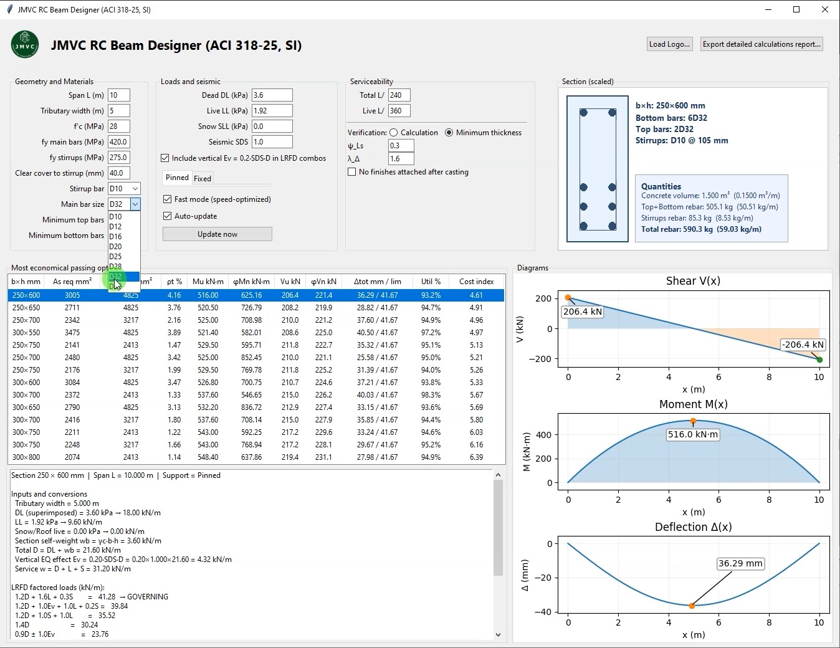Select the 300×550 option row
Image resolution: width=840 pixels, height=648 pixels.
point(256,333)
